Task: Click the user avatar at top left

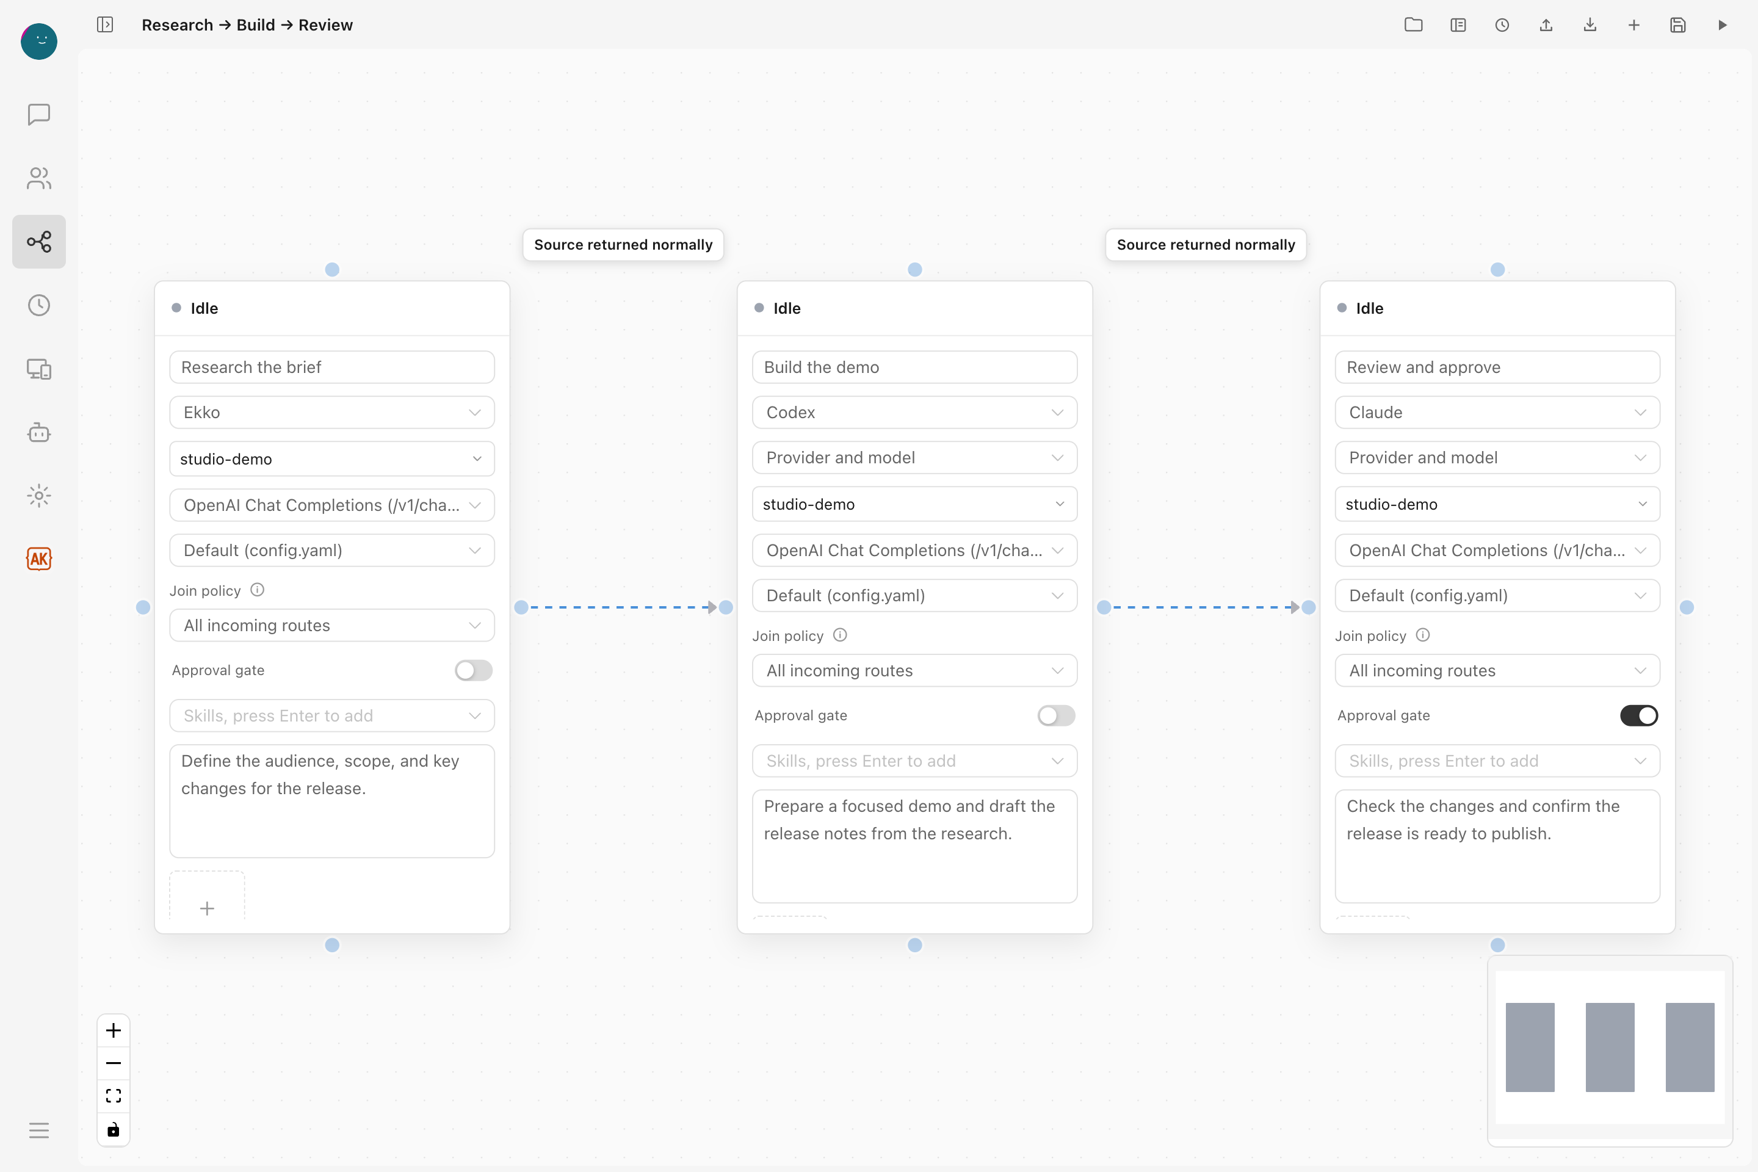Action: pos(39,41)
